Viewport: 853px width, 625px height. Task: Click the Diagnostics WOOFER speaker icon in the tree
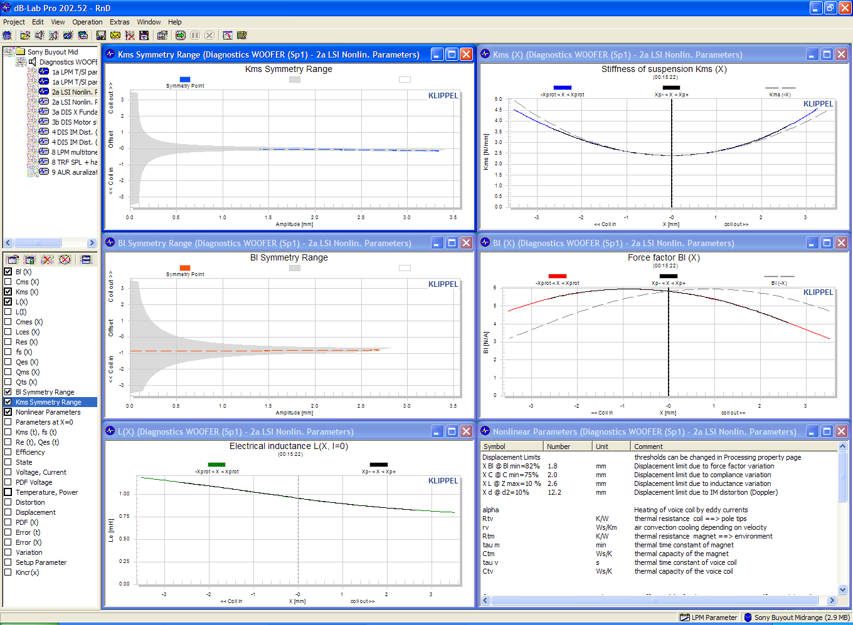pos(33,61)
